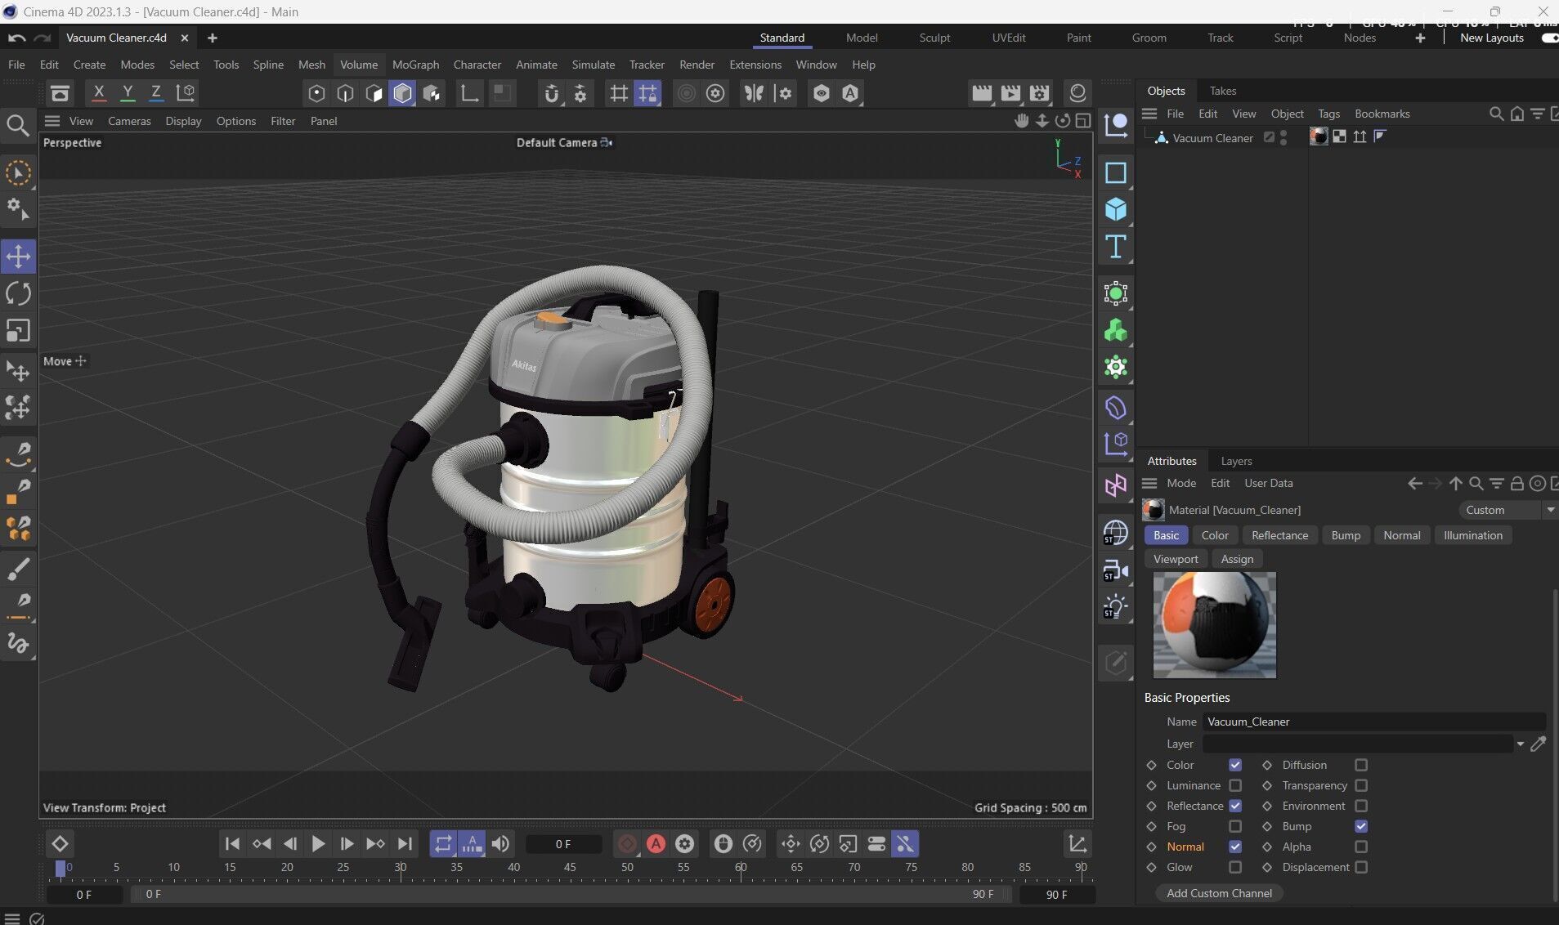Search in the Objects manager
This screenshot has height=925, width=1559.
tap(1496, 114)
